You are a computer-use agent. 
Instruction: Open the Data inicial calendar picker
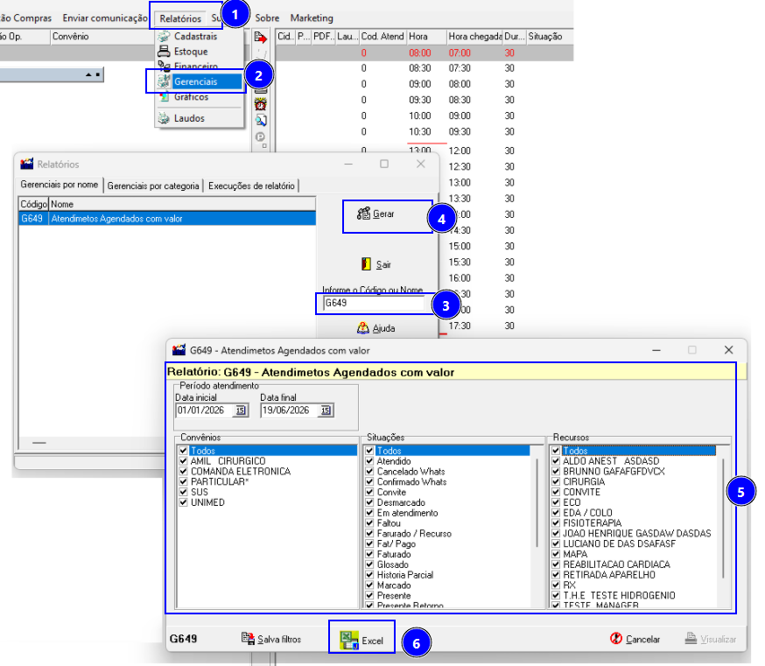(241, 410)
